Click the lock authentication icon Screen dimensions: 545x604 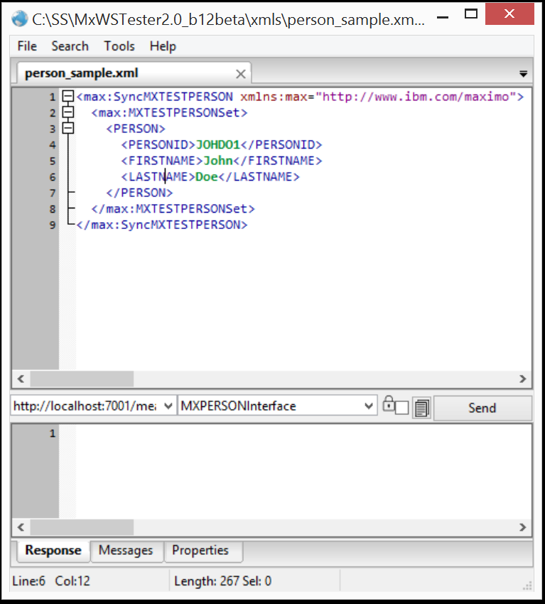(x=389, y=403)
